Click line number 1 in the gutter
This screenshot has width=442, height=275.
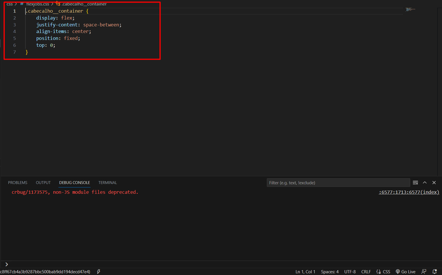[x=14, y=11]
